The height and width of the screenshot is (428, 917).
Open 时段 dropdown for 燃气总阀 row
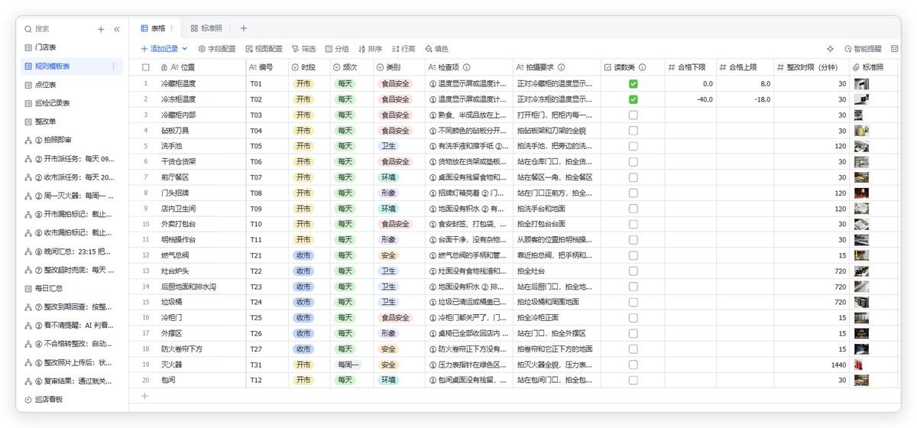pos(303,255)
